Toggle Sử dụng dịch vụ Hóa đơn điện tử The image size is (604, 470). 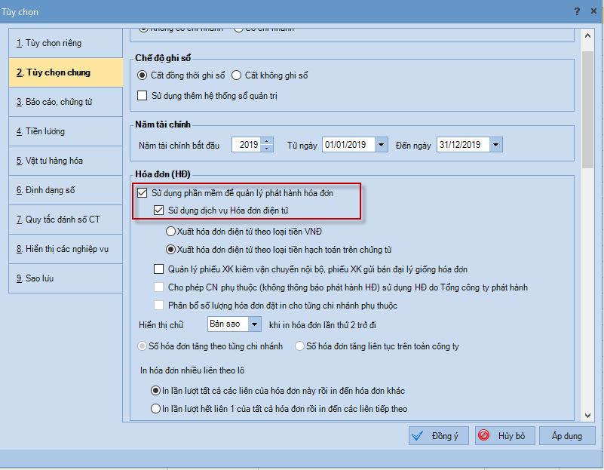(158, 210)
